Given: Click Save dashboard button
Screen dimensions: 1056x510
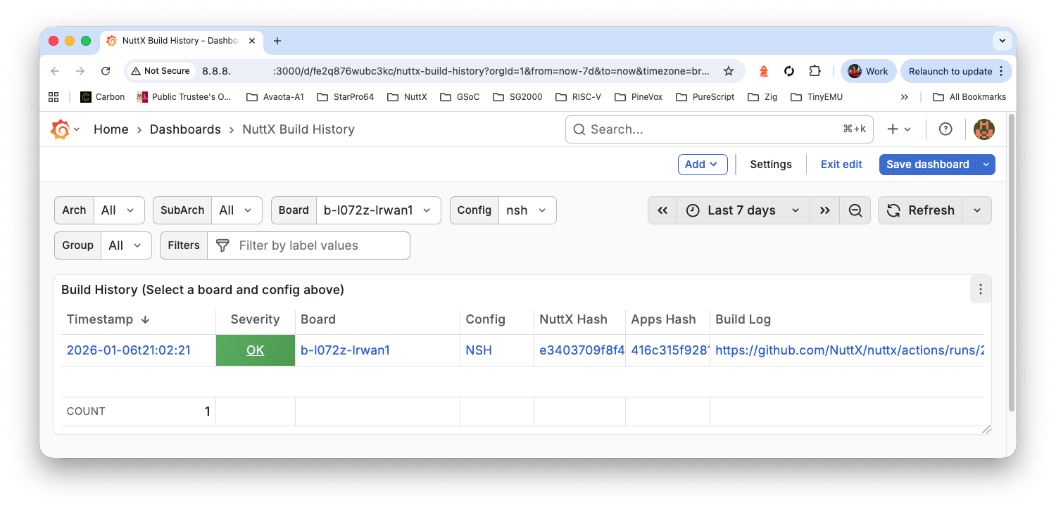Looking at the screenshot, I should (x=927, y=164).
